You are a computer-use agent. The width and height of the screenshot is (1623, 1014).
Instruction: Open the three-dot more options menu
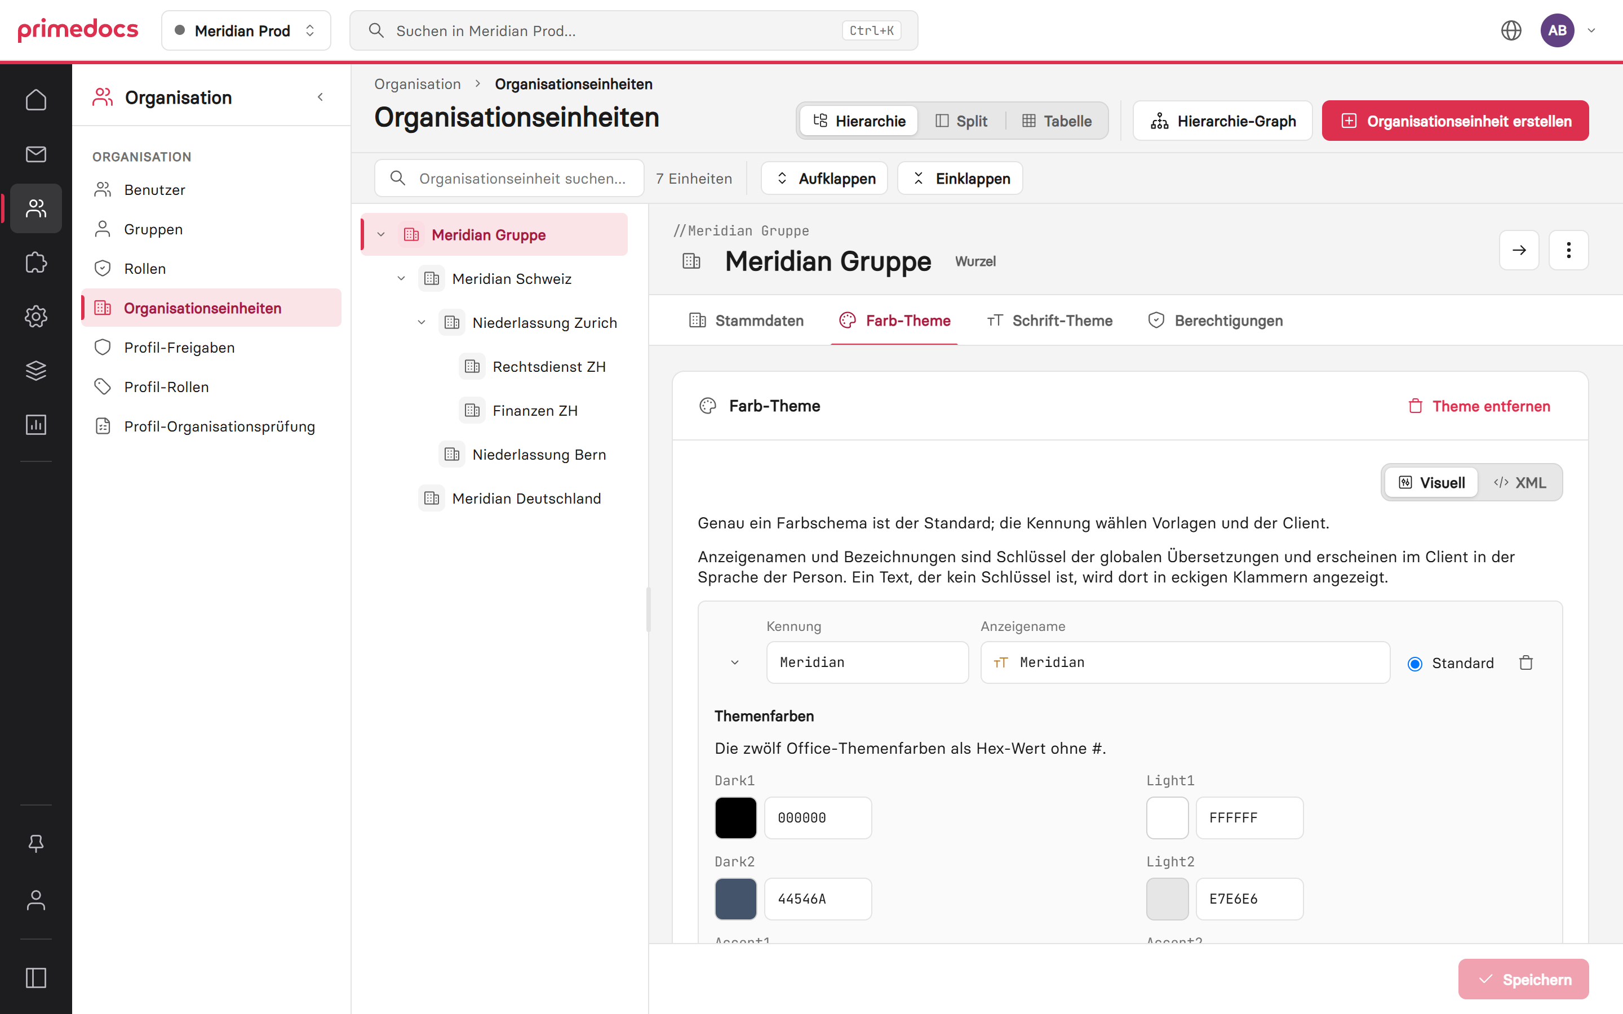coord(1569,250)
